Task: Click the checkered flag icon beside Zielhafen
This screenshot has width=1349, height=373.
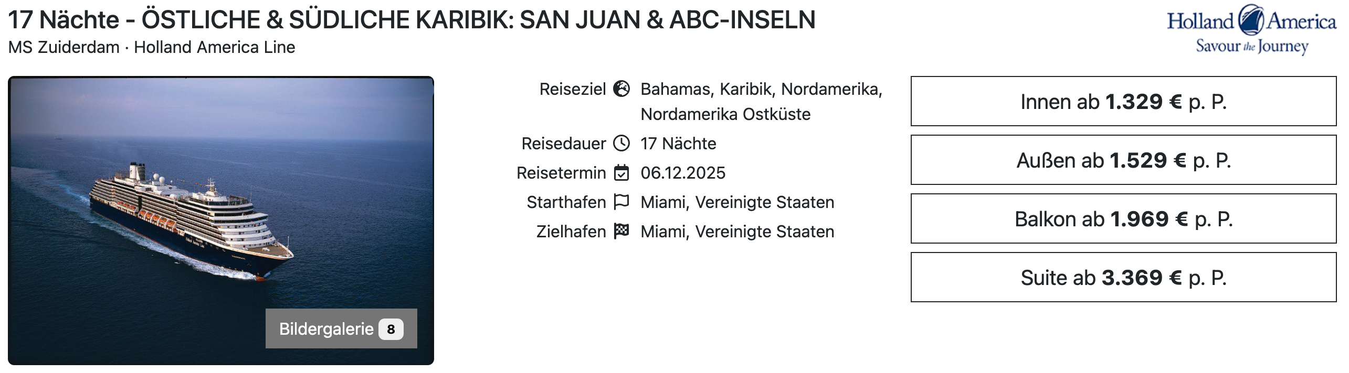Action: [x=621, y=231]
